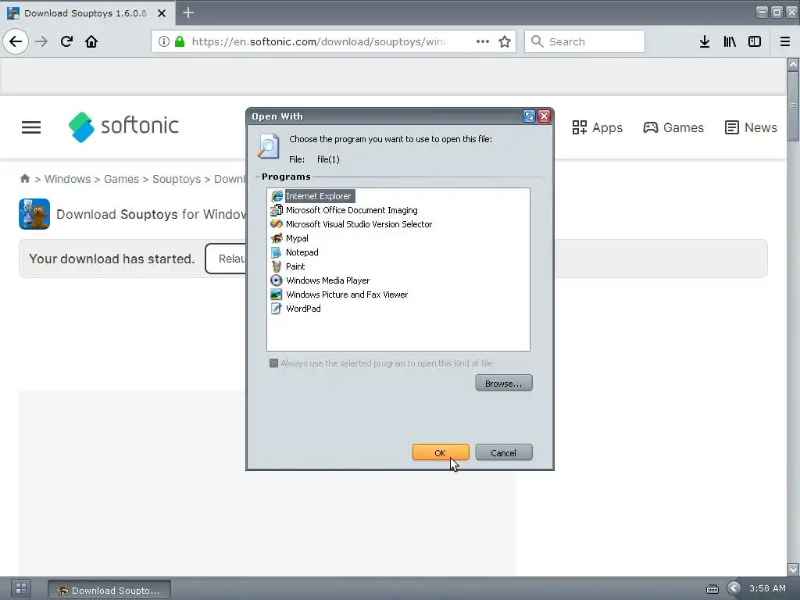Click the Souptoys app thumbnail icon
This screenshot has height=600, width=800.
coord(34,214)
